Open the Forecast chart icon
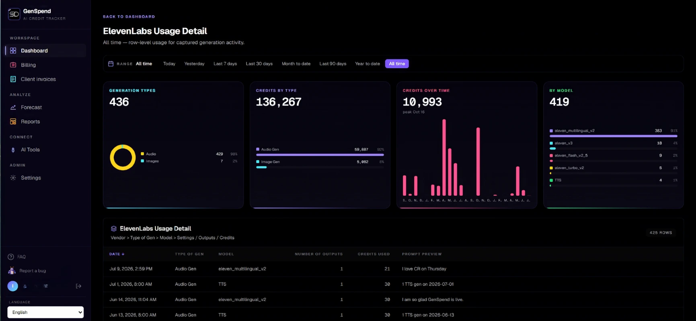The height and width of the screenshot is (321, 696). coord(13,108)
